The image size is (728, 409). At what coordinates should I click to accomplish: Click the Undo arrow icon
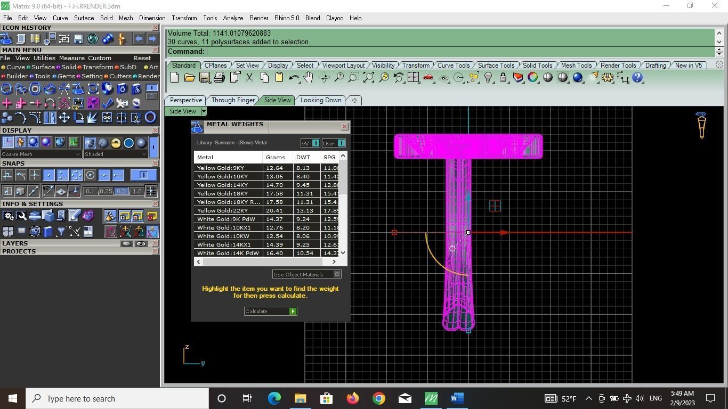pos(294,78)
